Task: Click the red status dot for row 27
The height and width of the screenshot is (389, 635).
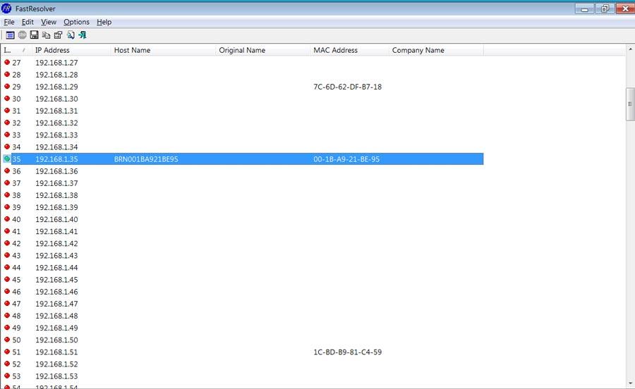Action: click(7, 62)
